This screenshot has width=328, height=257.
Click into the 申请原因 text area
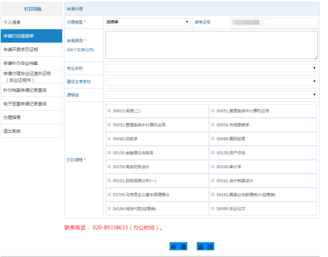(211, 45)
